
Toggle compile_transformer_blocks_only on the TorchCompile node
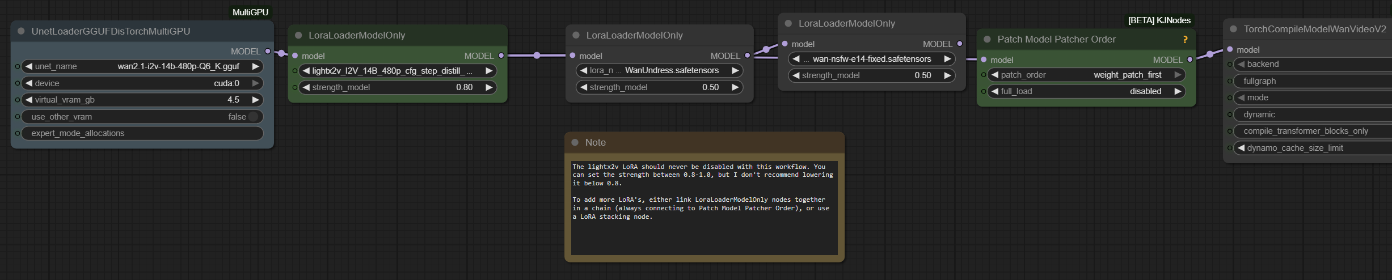1313,131
